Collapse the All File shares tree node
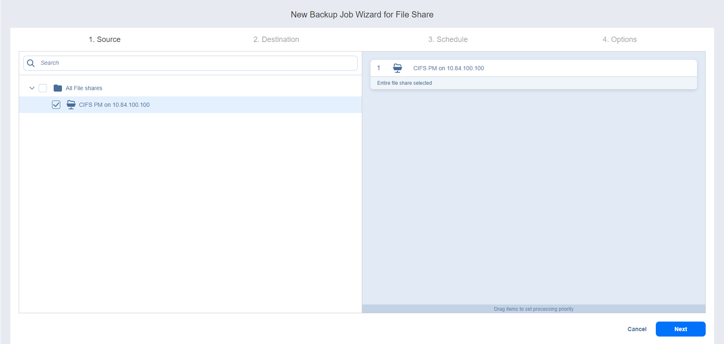 pos(32,88)
